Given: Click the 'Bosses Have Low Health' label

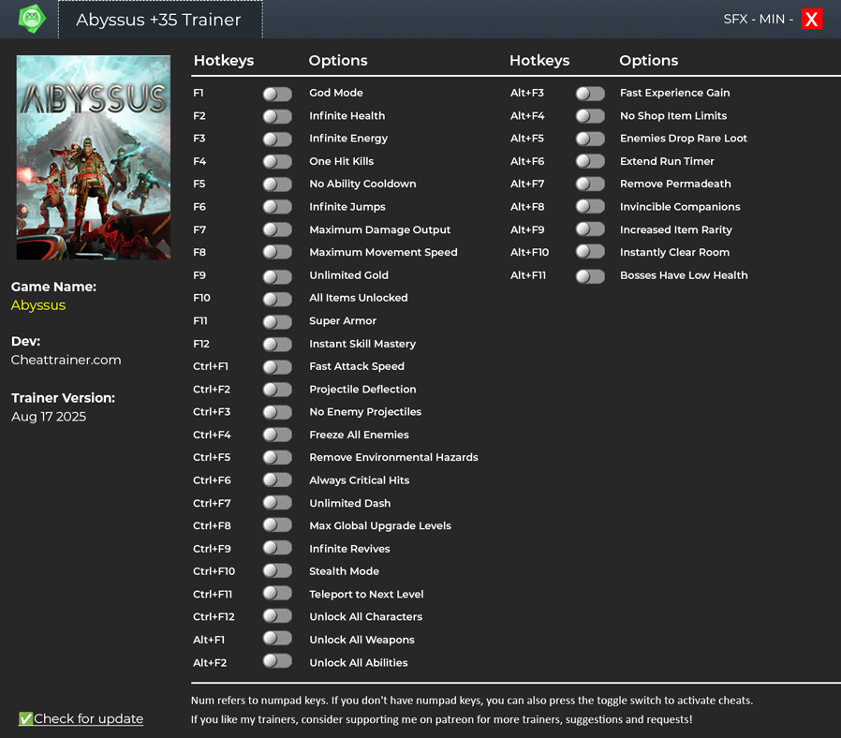Looking at the screenshot, I should click(684, 275).
